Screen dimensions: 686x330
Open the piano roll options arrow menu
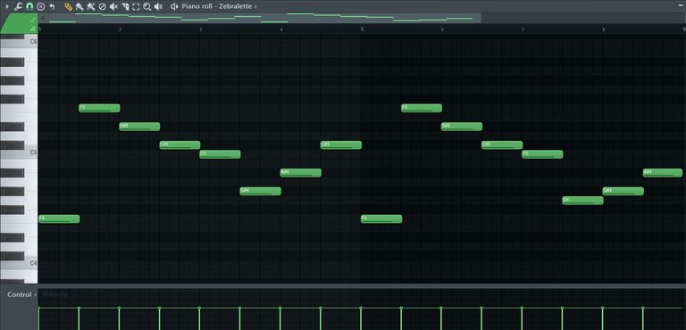[7, 6]
